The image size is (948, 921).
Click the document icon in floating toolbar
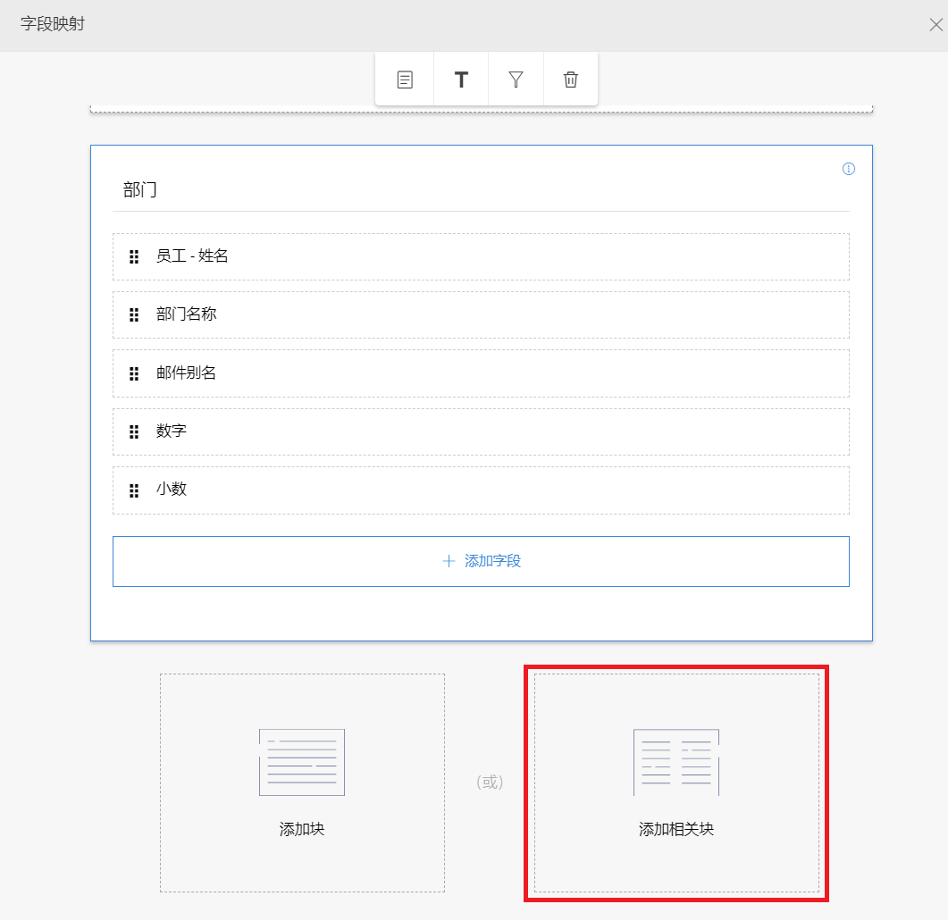click(x=405, y=80)
